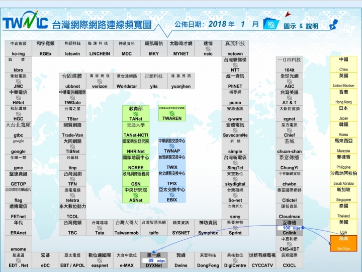This screenshot has height=272, width=362.
Task: Select the Cnlink 互聯通 node
Action: point(289,228)
